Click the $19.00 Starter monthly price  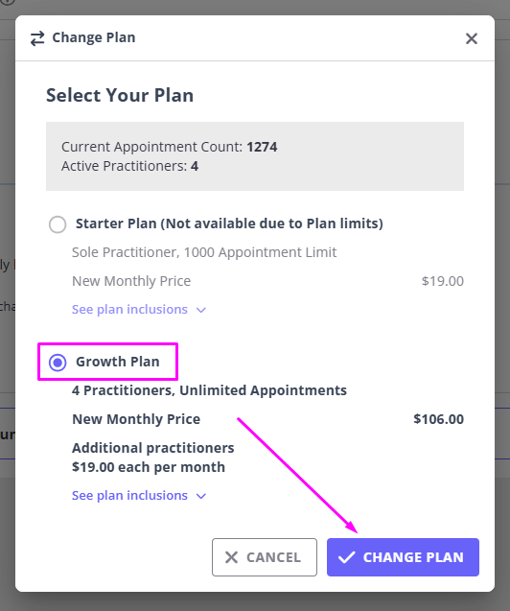(x=443, y=281)
